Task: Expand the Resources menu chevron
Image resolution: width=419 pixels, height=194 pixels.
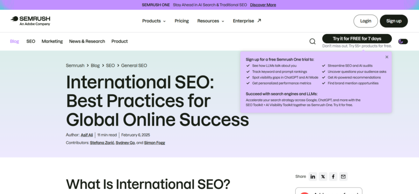Action: pos(223,21)
